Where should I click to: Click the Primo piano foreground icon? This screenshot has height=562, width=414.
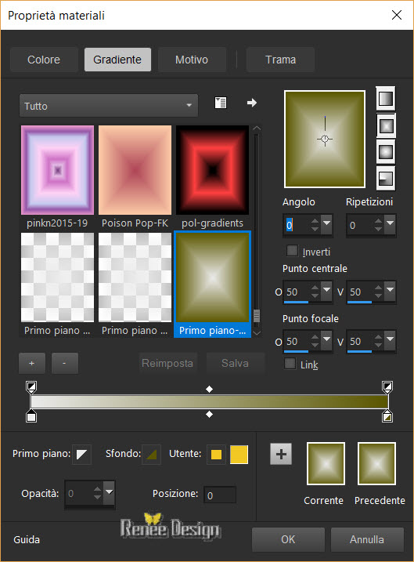point(81,455)
